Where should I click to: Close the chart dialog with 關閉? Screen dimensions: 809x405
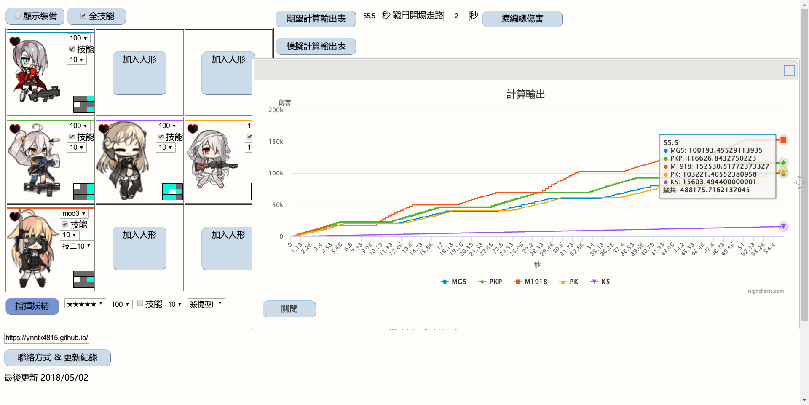coord(289,309)
